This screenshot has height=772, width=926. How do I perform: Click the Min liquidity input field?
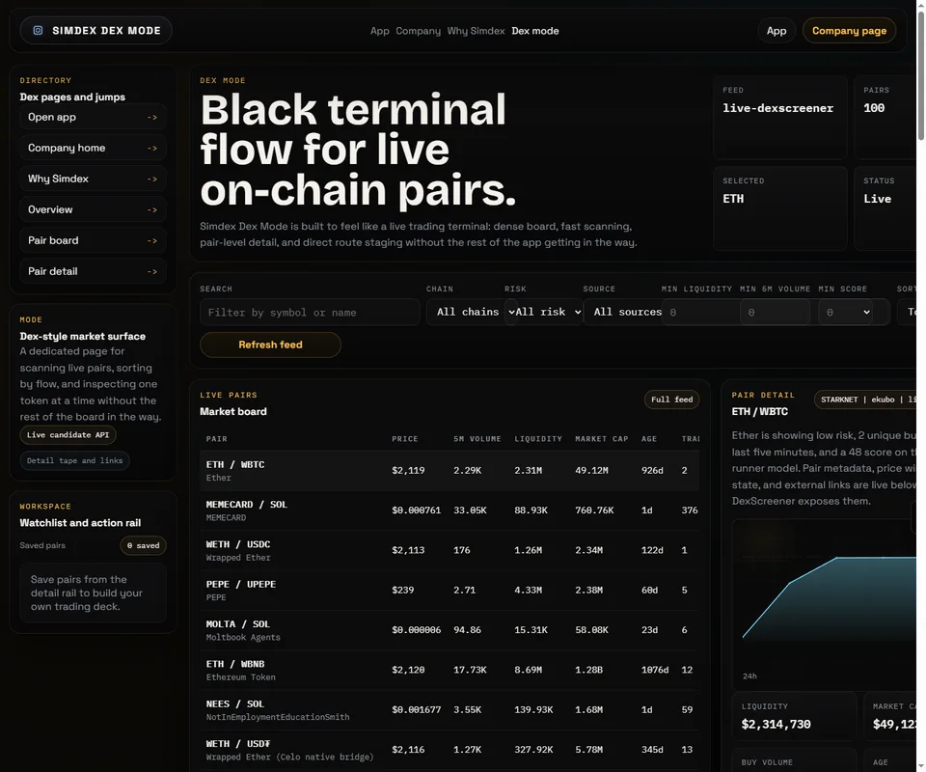(x=700, y=312)
